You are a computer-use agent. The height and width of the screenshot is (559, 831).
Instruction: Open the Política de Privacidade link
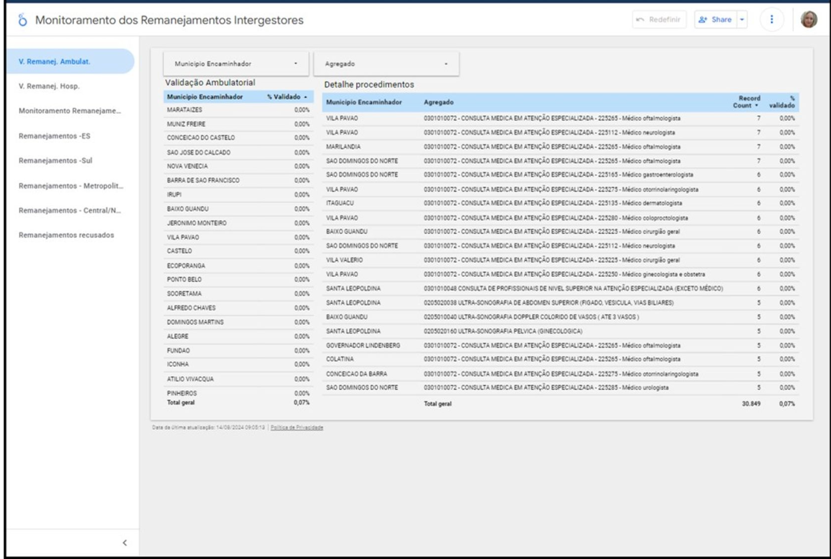pos(297,427)
